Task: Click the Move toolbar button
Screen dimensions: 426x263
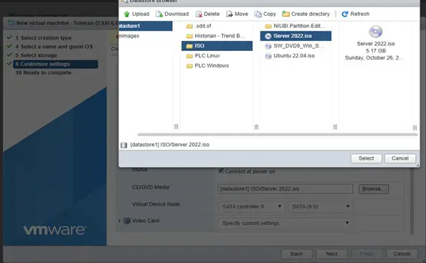Action: pos(237,14)
